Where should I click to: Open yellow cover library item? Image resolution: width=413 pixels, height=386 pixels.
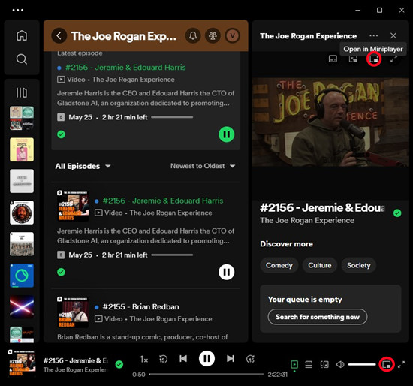tap(22, 149)
